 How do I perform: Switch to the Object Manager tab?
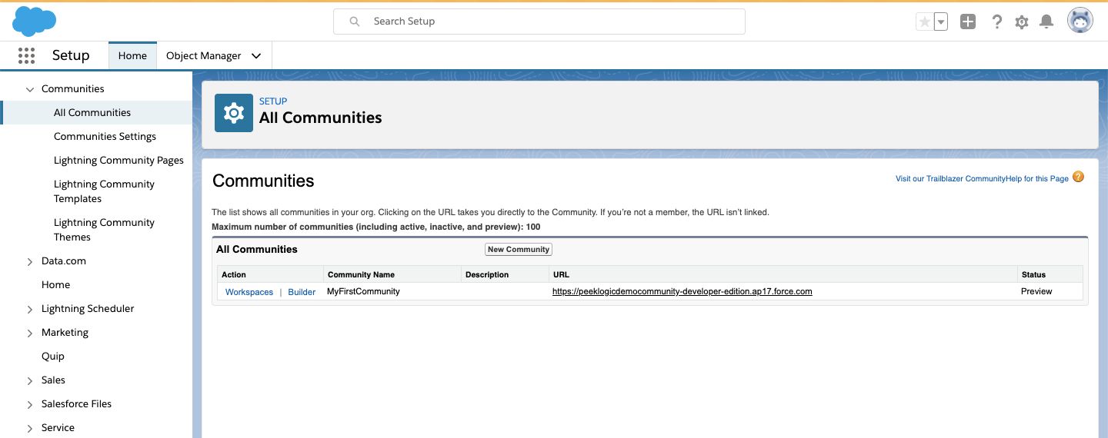[203, 55]
